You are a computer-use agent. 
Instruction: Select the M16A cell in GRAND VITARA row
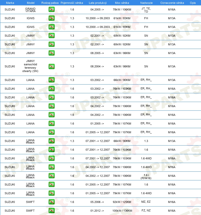(x=172, y=9)
